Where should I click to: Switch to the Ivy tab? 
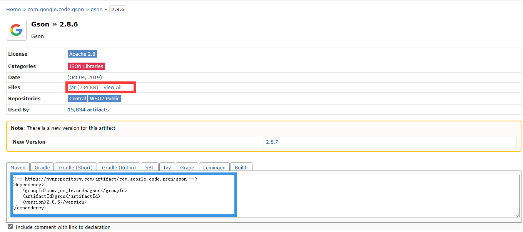click(167, 167)
